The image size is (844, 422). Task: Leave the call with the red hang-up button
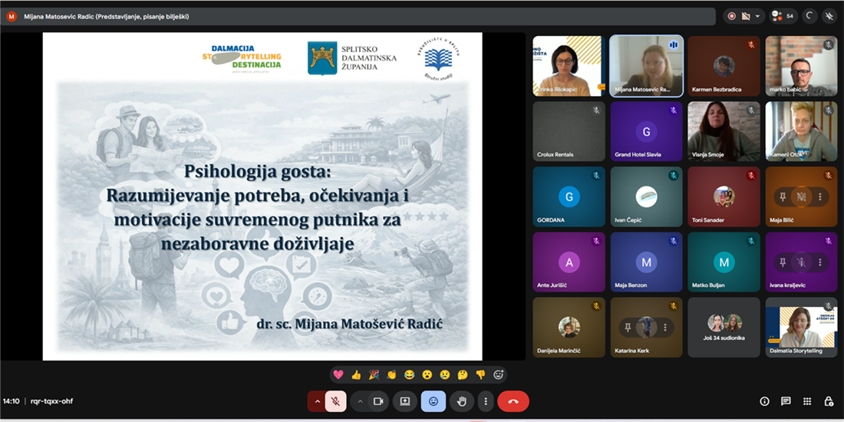[513, 401]
